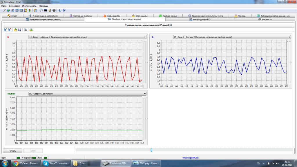Click the bottom timeline slider handle
The width and height of the screenshot is (297, 167).
(x=151, y=150)
